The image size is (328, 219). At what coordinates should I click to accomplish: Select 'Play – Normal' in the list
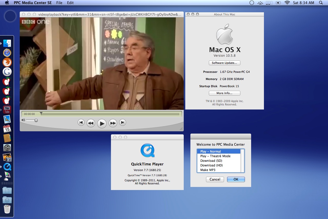click(x=219, y=152)
